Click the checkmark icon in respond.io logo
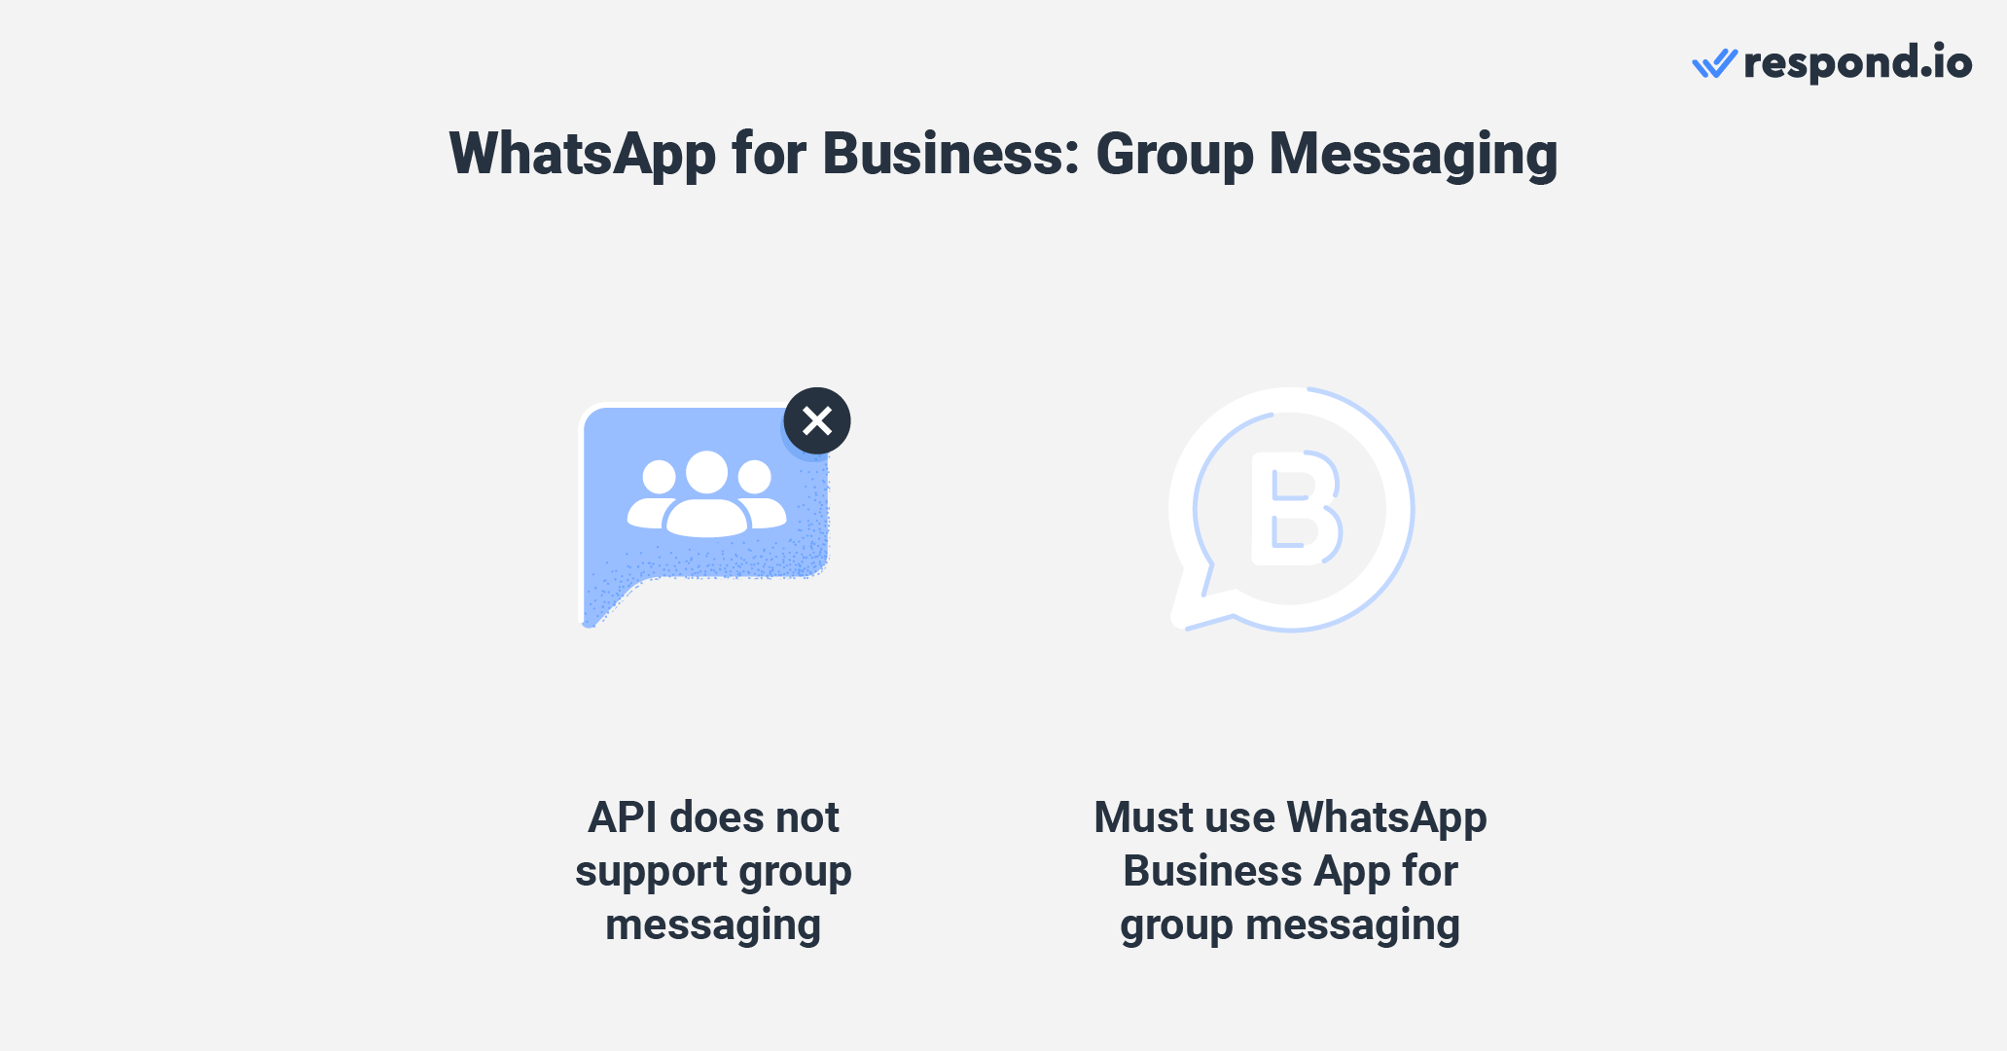2007x1051 pixels. point(1718,61)
